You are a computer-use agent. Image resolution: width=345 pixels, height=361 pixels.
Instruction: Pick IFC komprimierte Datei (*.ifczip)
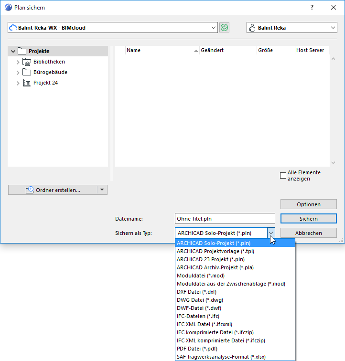(x=235, y=332)
